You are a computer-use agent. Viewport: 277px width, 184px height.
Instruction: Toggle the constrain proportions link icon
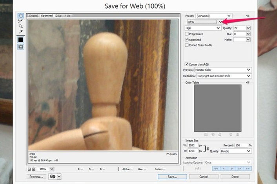pos(208,149)
